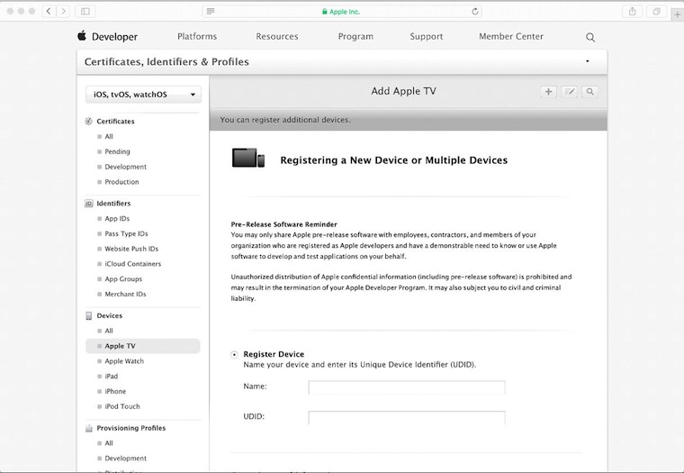Open iCloud Containers

132,264
